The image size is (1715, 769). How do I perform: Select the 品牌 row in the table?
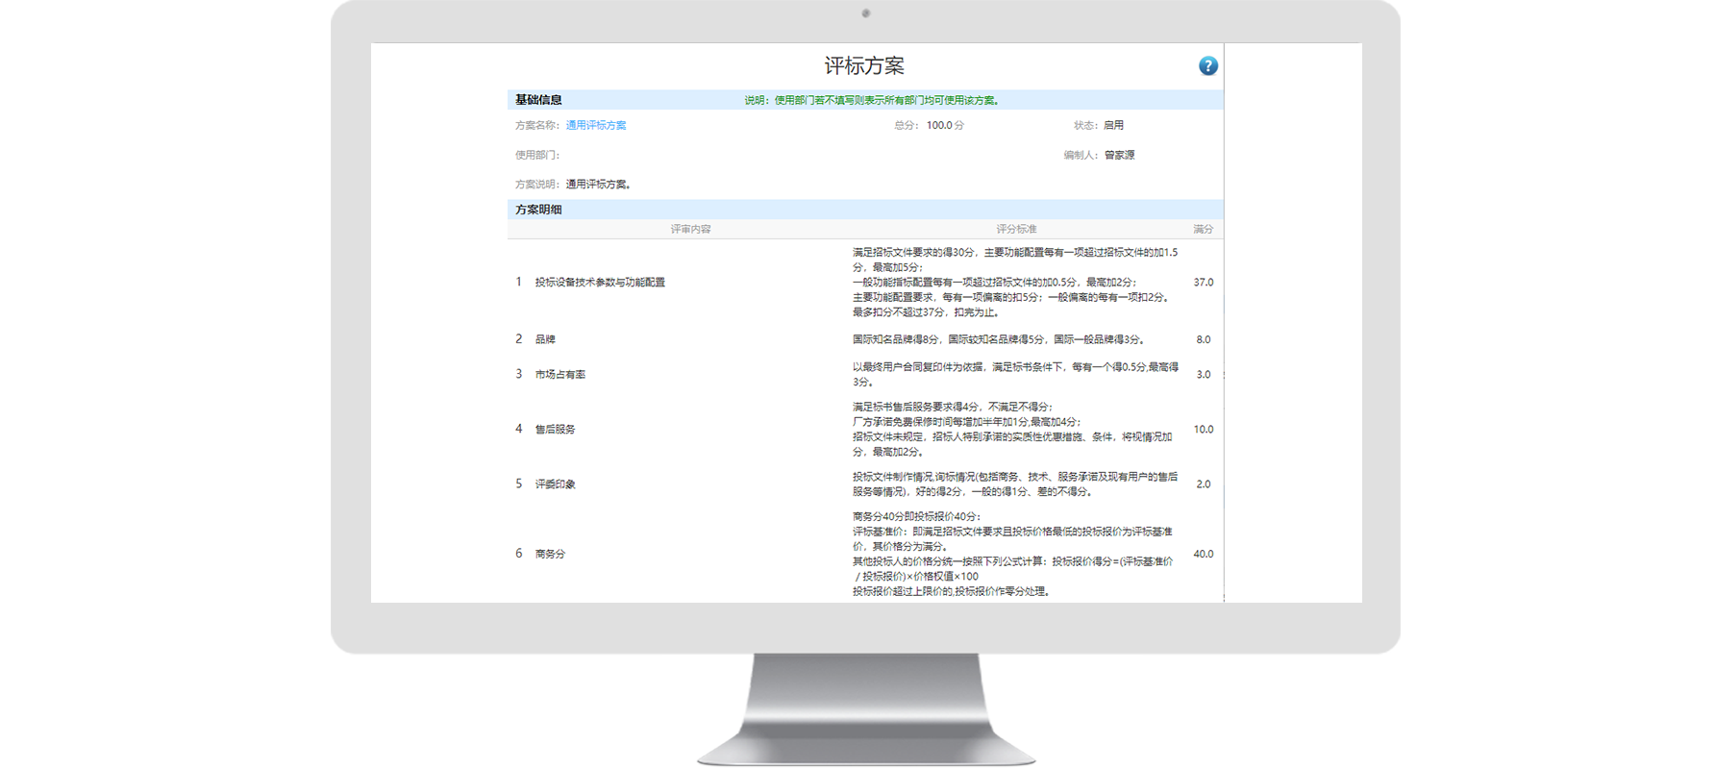[545, 339]
